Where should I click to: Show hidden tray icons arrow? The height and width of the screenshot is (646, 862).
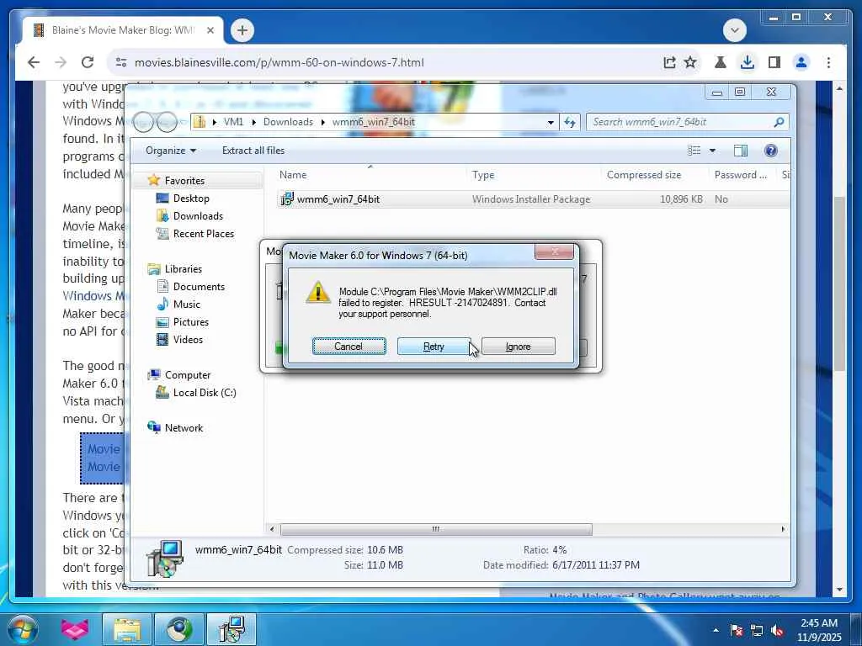click(x=716, y=630)
